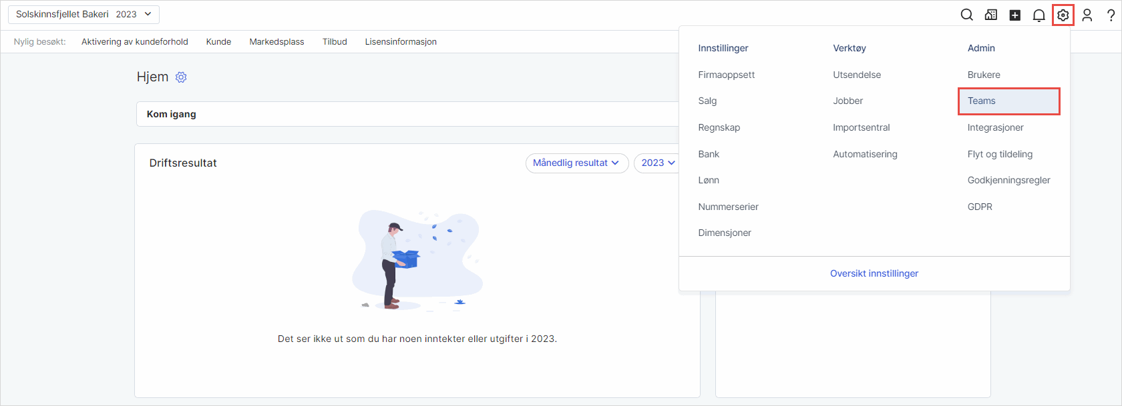The image size is (1122, 406).
Task: Open the notifications bell
Action: click(x=1039, y=15)
